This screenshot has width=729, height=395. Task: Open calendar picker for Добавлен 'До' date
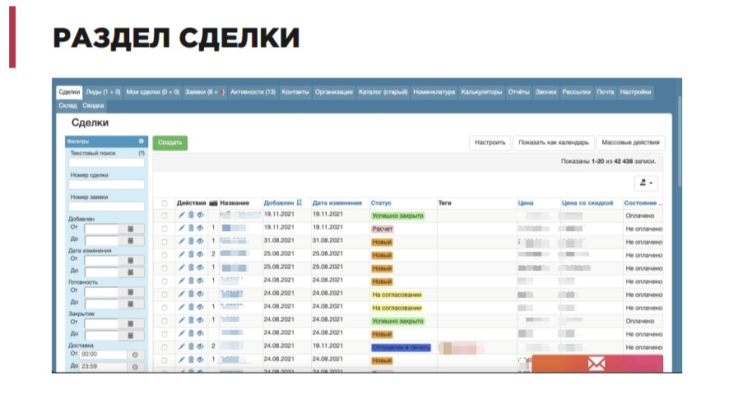click(x=131, y=240)
